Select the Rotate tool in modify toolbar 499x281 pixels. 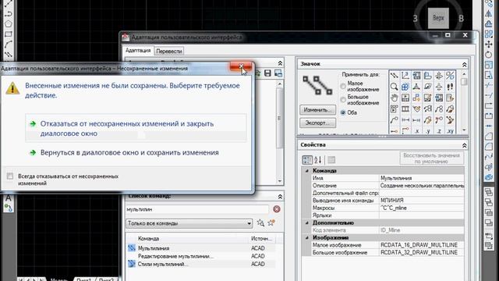[x=489, y=55]
